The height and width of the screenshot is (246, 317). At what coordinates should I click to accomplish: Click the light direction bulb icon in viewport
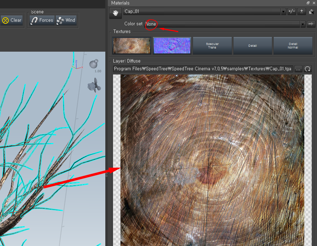[x=94, y=64]
